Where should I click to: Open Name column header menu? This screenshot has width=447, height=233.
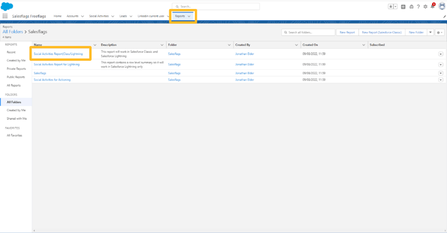tap(95, 45)
